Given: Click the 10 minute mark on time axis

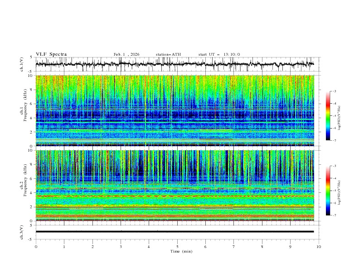Looking at the screenshot, I should click(x=319, y=246).
